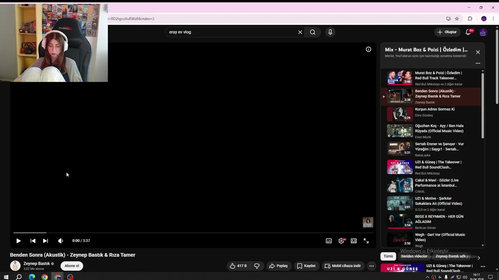Enter fullscreen mode

(x=366, y=241)
